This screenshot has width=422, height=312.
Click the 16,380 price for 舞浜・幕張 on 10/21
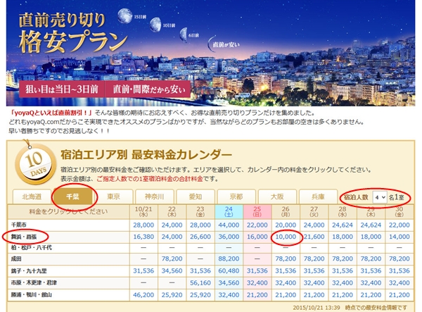tap(143, 238)
